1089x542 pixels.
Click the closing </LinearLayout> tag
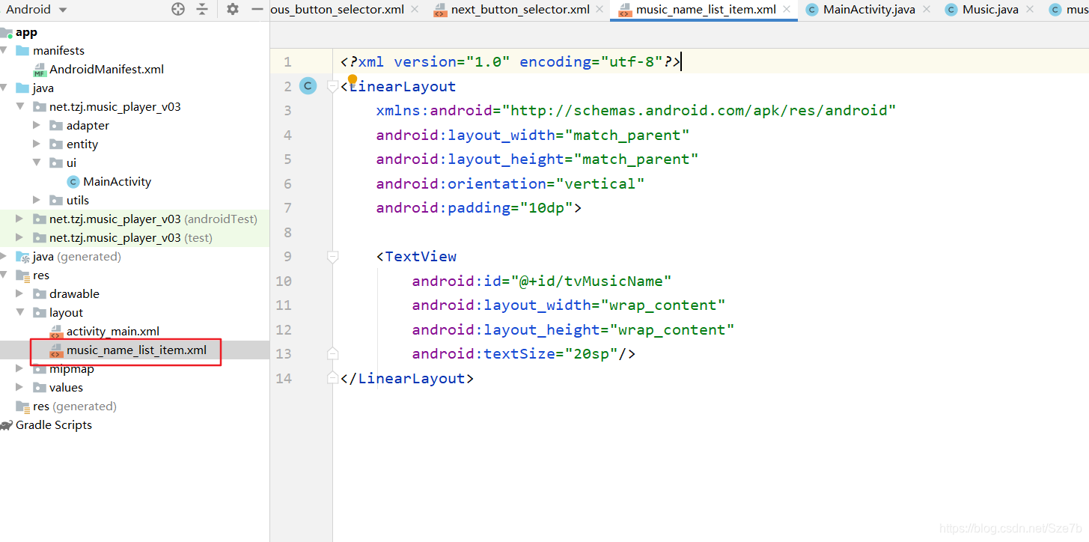coord(407,378)
